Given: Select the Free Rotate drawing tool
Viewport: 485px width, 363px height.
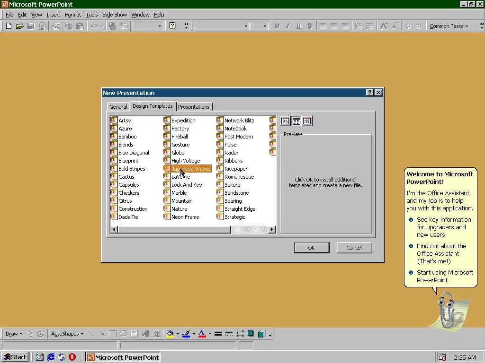Looking at the screenshot, I should click(x=41, y=334).
